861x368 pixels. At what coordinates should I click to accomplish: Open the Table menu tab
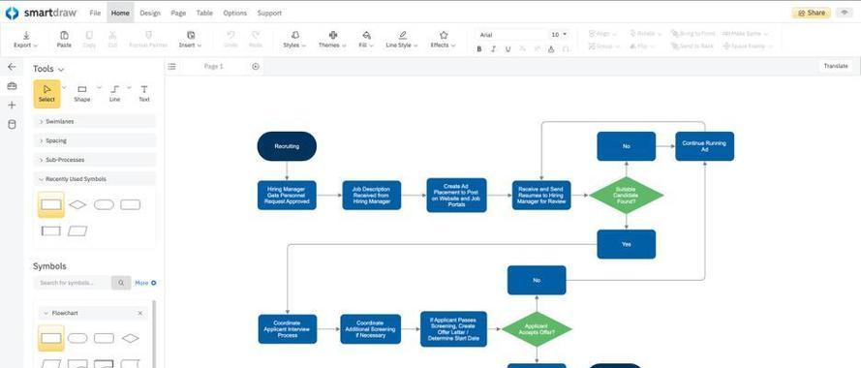click(x=204, y=13)
